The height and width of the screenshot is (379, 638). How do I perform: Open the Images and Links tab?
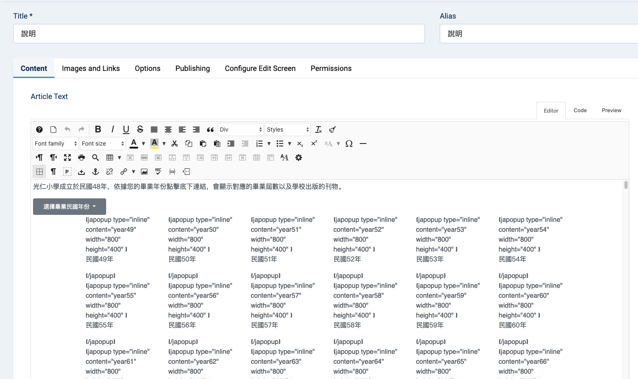(91, 68)
